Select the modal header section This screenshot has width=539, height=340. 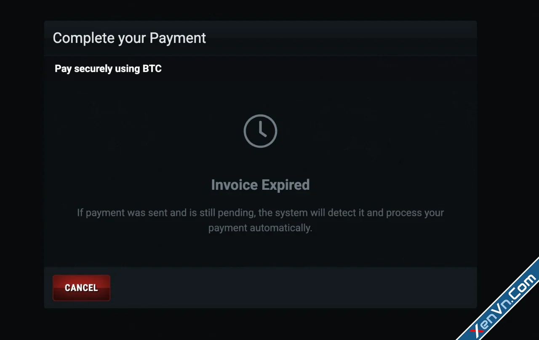260,38
